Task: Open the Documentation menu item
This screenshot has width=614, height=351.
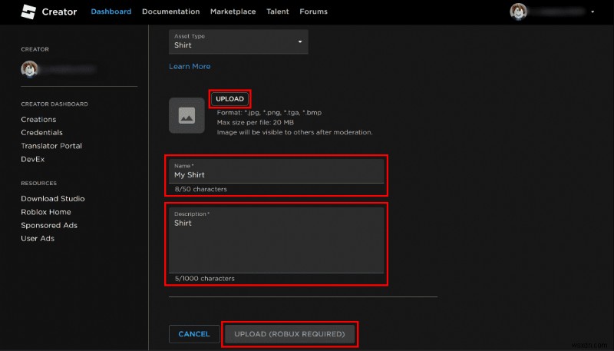Action: tap(170, 12)
